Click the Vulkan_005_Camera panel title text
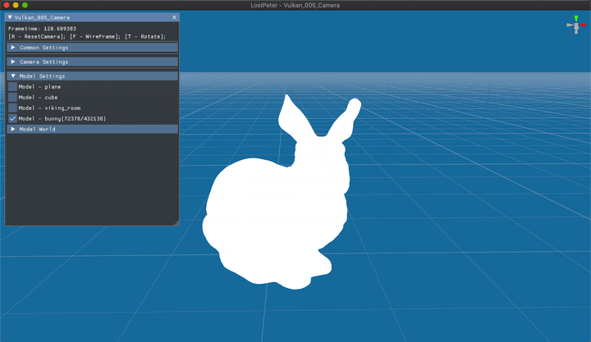Screen dimensions: 591x342 pos(41,17)
